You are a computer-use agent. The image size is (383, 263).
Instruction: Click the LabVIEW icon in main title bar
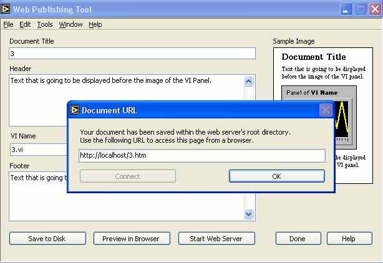coord(6,9)
